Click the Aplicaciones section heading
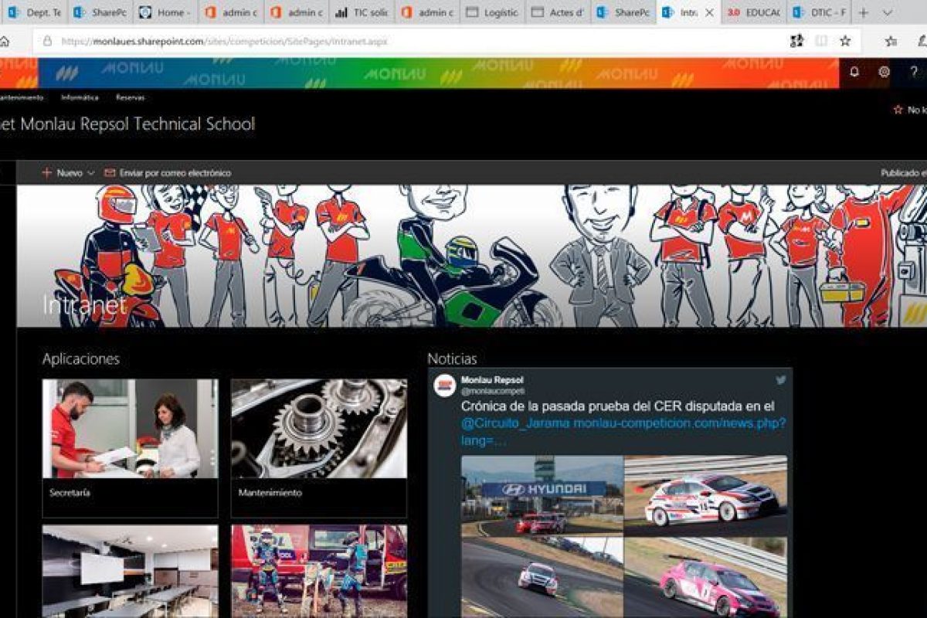Viewport: 927px width, 618px height. coord(81,358)
